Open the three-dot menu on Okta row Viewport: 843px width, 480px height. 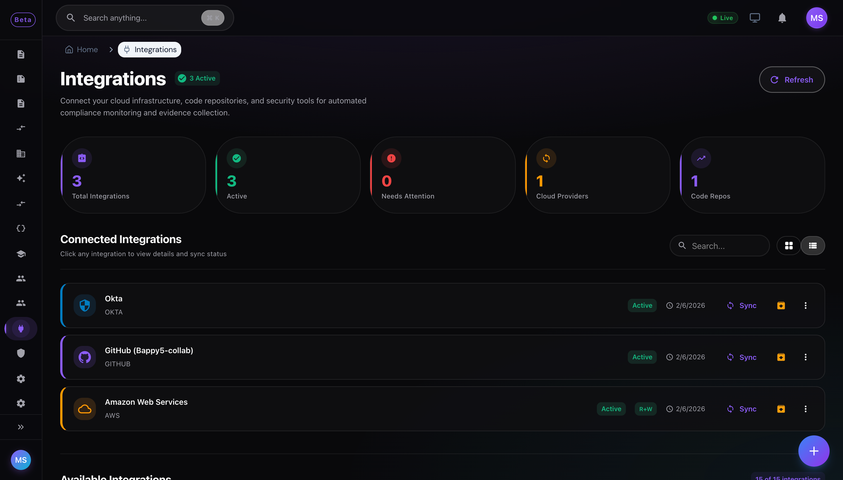[x=805, y=305]
